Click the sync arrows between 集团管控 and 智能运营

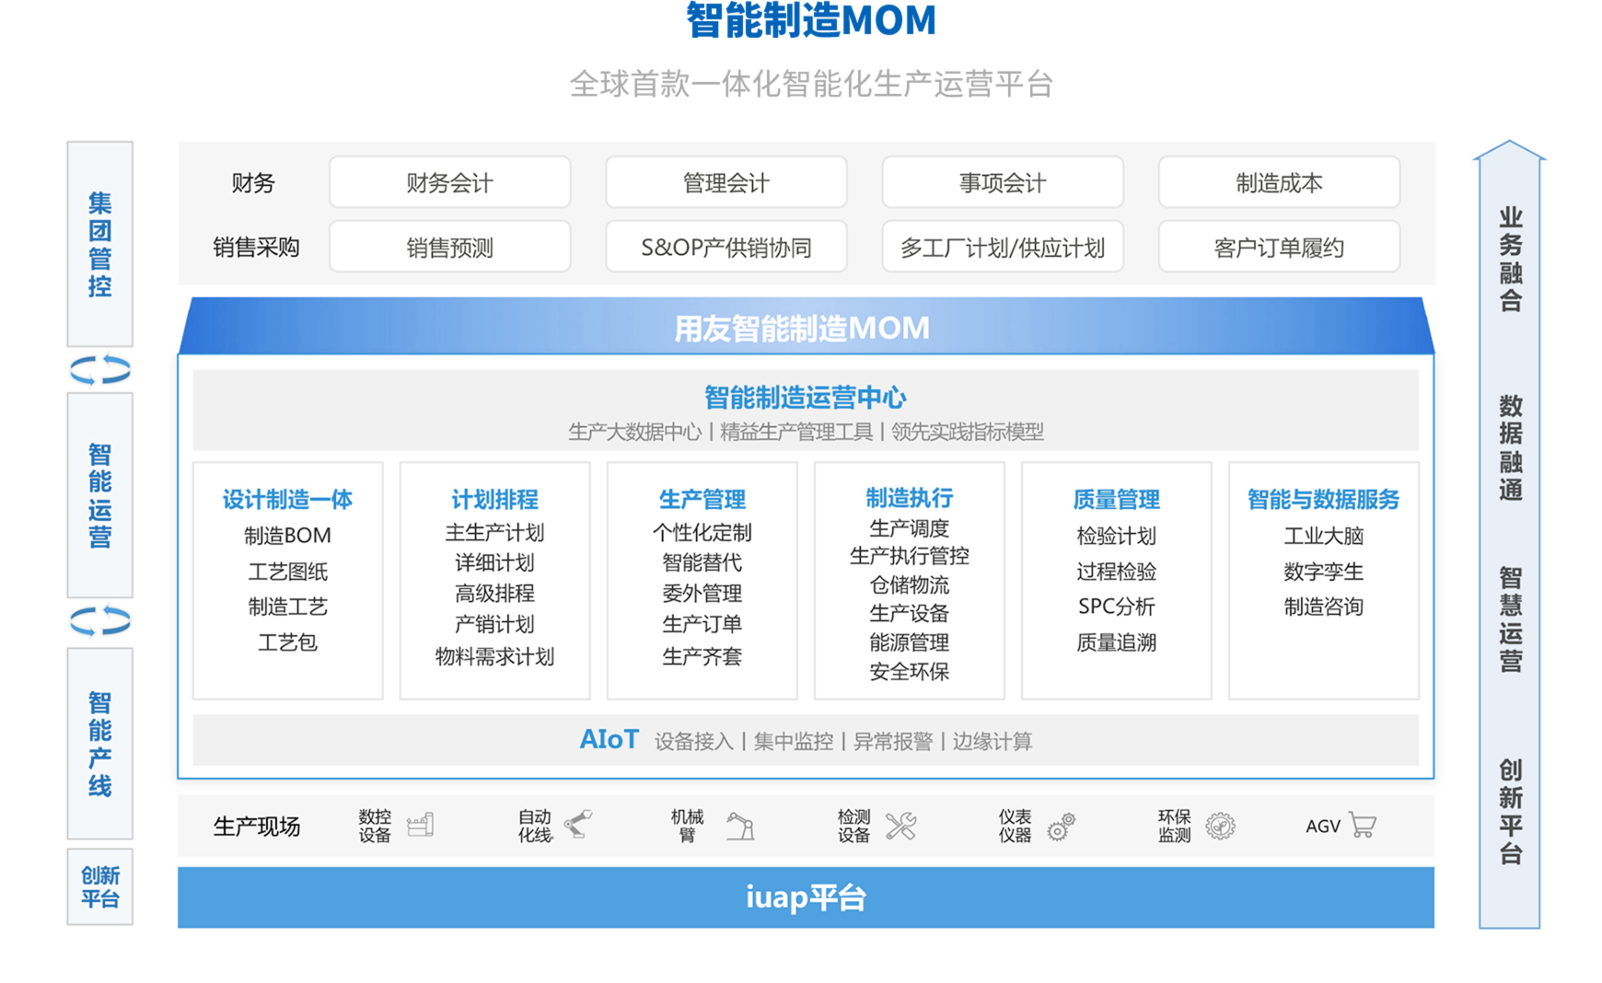100,370
